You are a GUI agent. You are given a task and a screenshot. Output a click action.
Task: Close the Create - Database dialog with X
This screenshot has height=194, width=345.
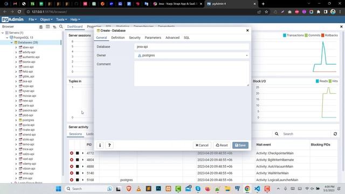247,30
